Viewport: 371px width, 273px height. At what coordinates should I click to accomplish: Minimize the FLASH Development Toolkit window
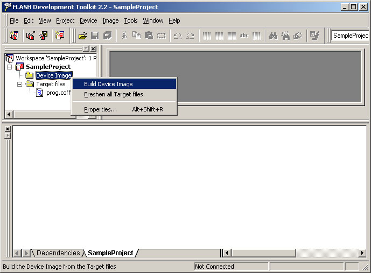pos(345,7)
